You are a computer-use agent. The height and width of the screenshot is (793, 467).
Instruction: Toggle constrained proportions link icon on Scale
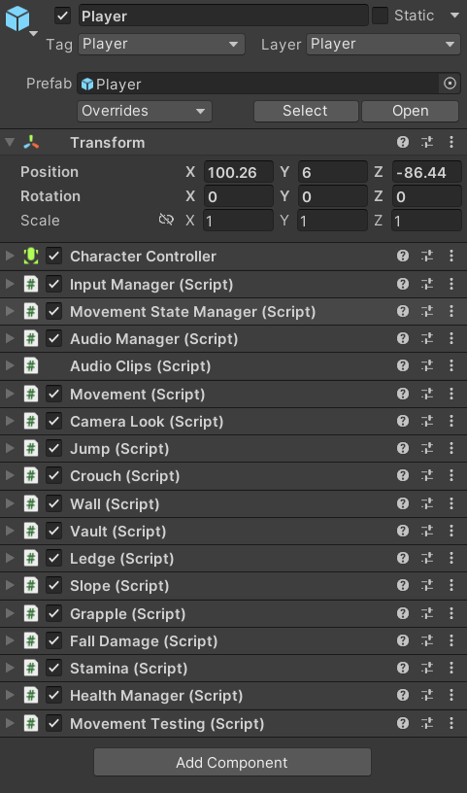pos(166,220)
